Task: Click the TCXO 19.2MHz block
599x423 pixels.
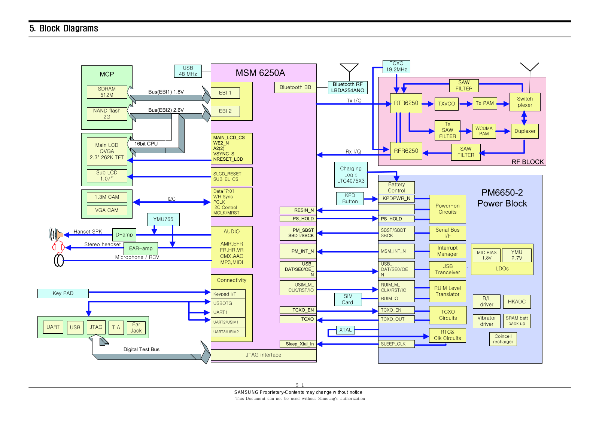Action: 396,67
